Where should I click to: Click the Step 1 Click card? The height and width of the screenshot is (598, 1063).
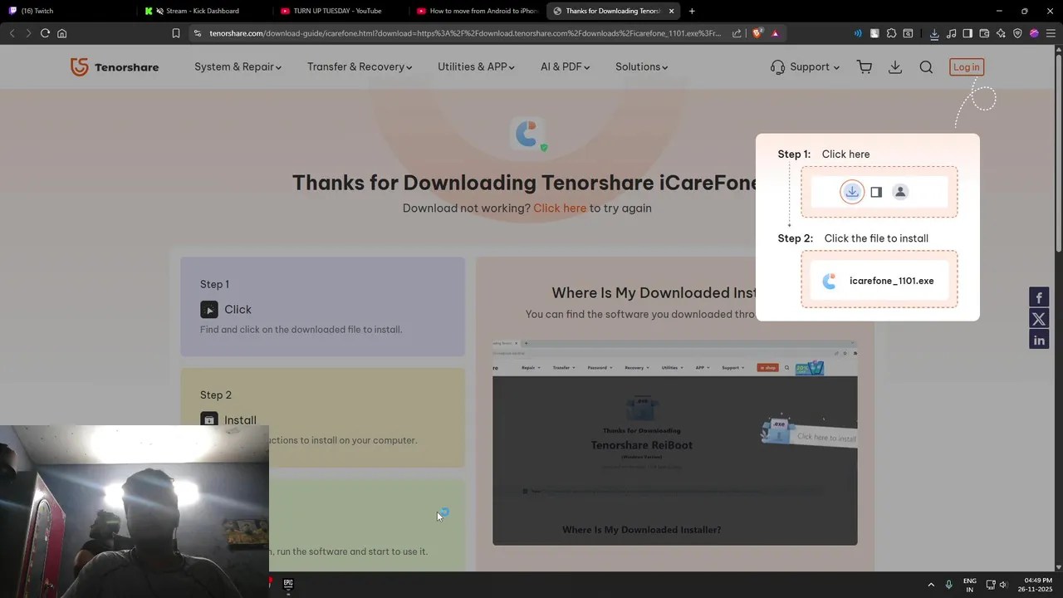click(x=323, y=306)
